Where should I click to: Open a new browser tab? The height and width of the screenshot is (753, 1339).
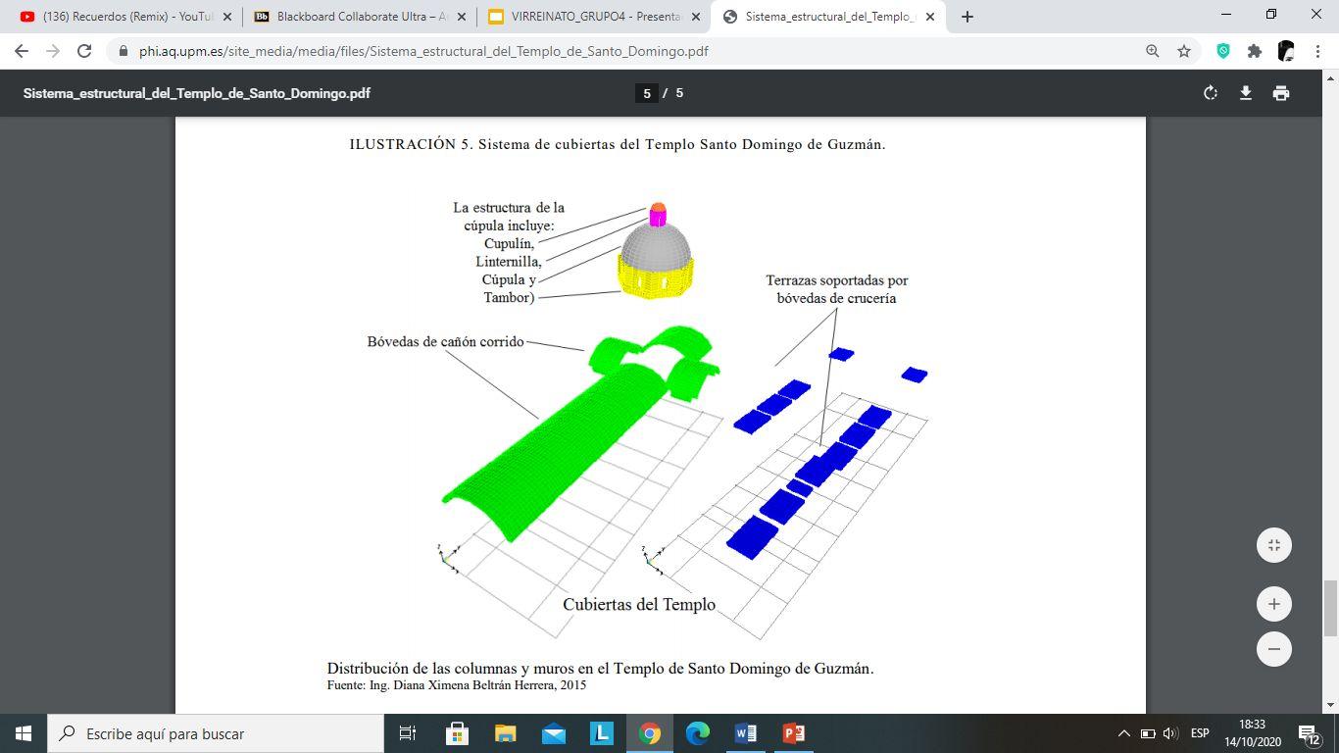[x=967, y=17]
